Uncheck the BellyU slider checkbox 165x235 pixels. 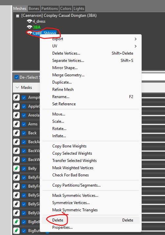[24, 213]
